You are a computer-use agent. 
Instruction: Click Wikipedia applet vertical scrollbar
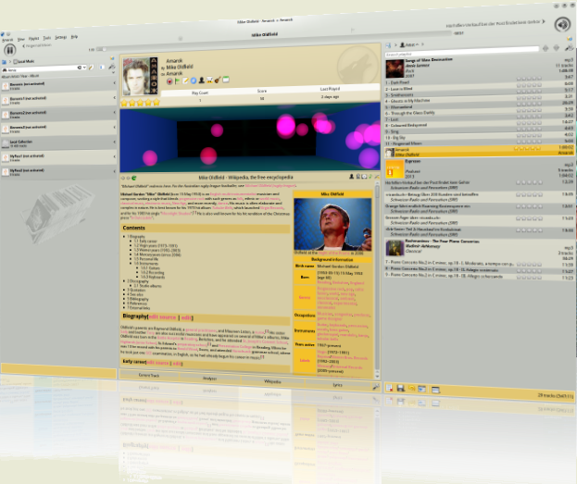[377, 281]
